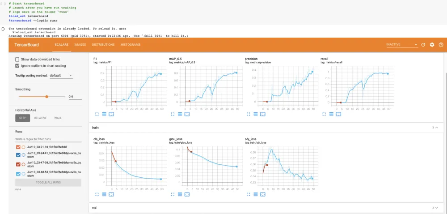This screenshot has height=214, width=447.
Task: Switch to the IMAGES tab
Action: click(80, 45)
